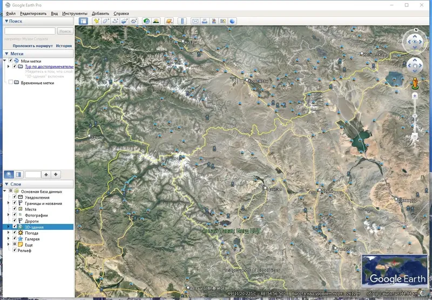Zoom in with the plus button
The image size is (432, 300).
pyautogui.click(x=415, y=96)
